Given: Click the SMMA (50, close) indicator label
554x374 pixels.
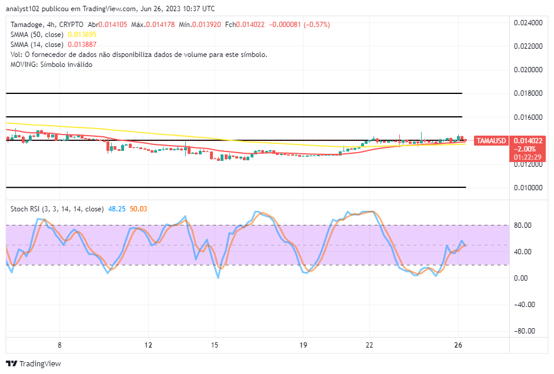Looking at the screenshot, I should coord(37,35).
